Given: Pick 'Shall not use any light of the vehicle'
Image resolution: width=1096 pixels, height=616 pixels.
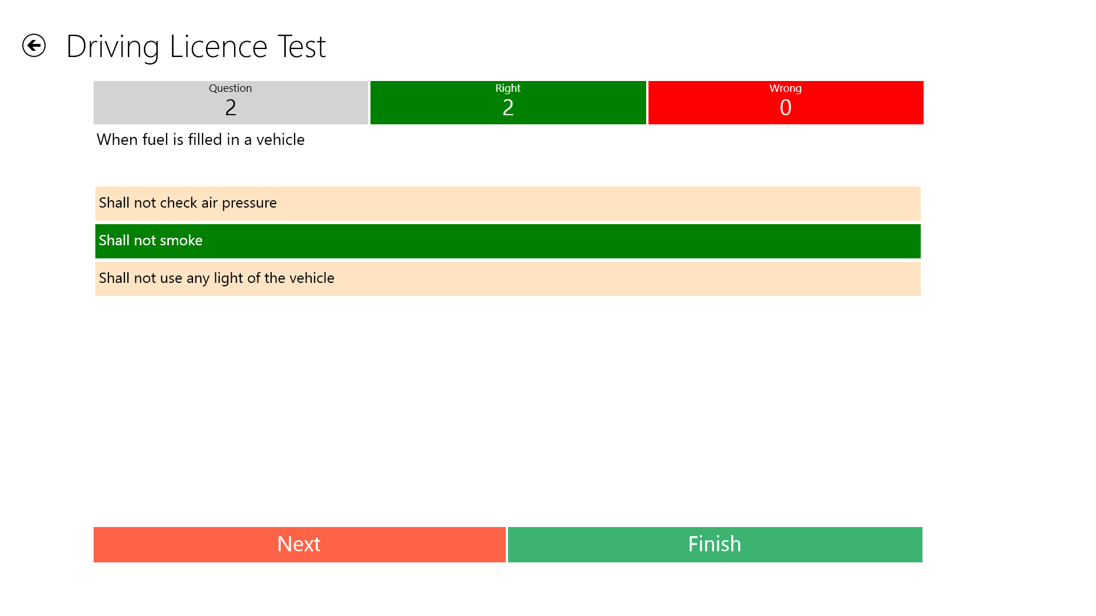Looking at the screenshot, I should [x=507, y=278].
